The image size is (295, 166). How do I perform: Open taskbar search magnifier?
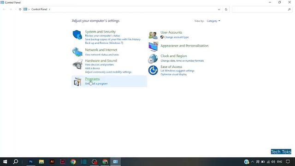(16, 162)
